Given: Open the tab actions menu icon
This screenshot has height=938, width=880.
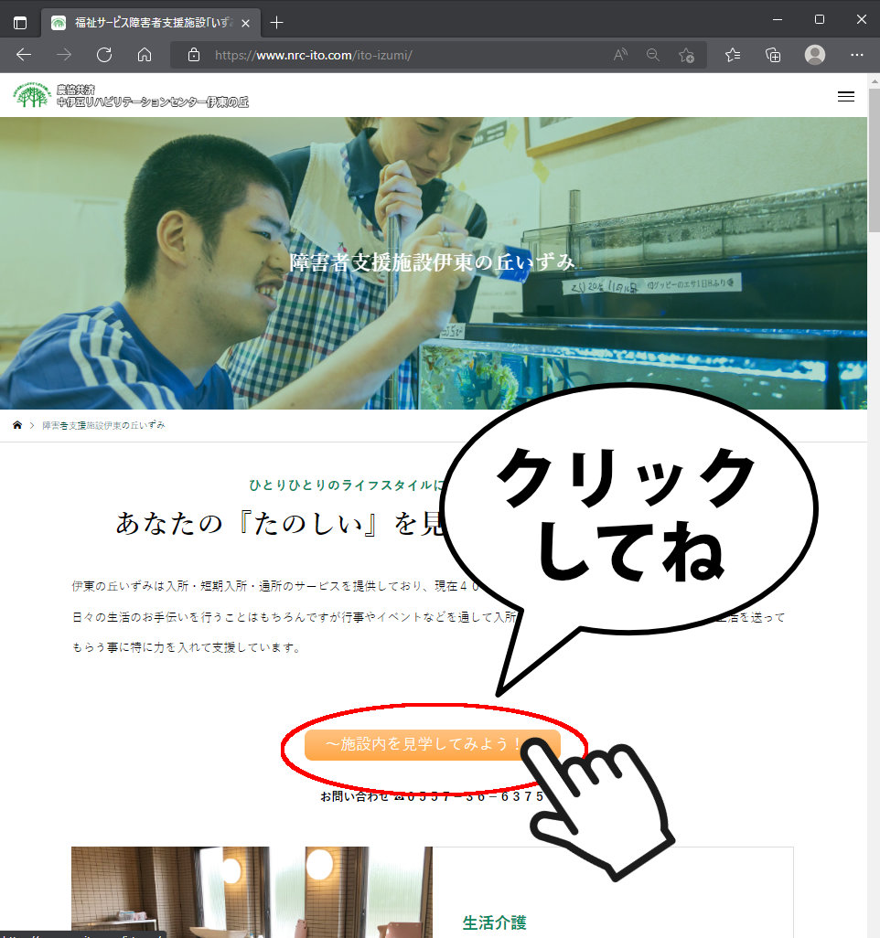Looking at the screenshot, I should click(20, 23).
